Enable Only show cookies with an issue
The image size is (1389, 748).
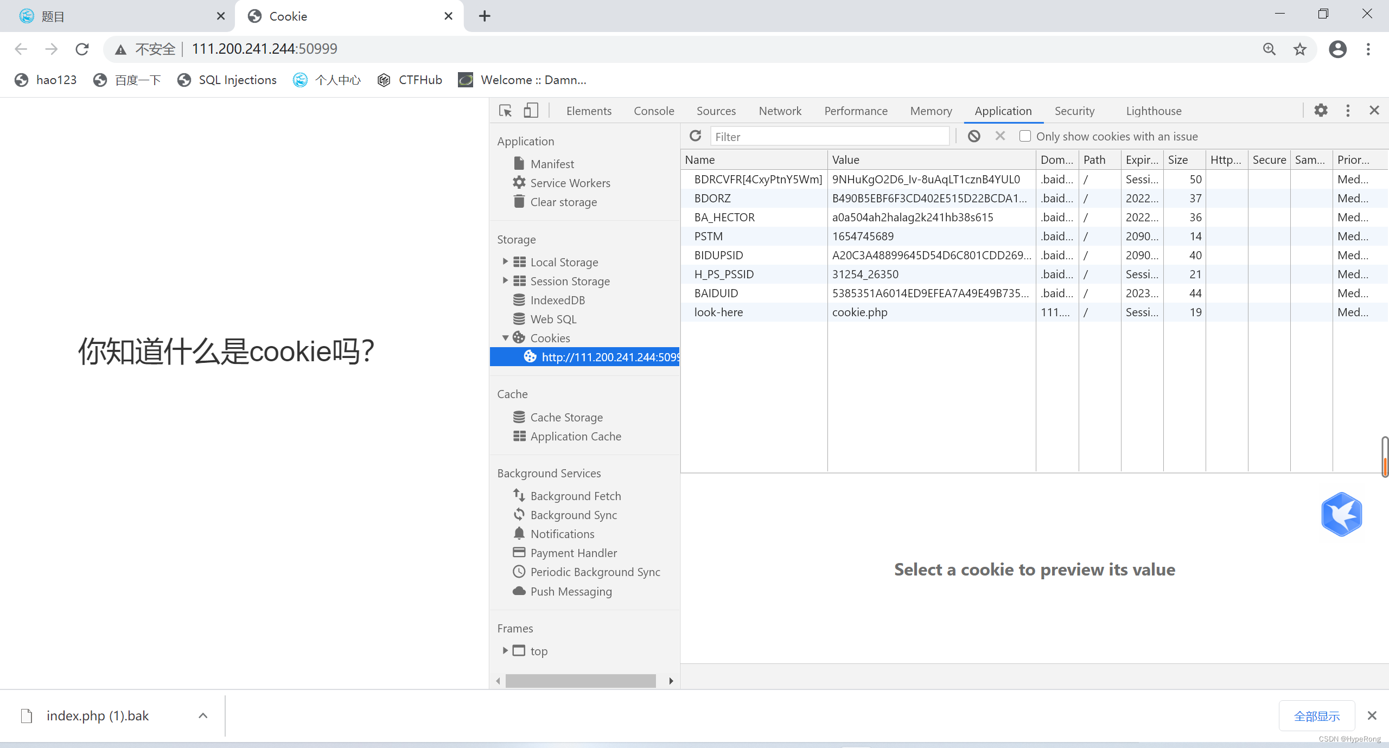pos(1025,136)
